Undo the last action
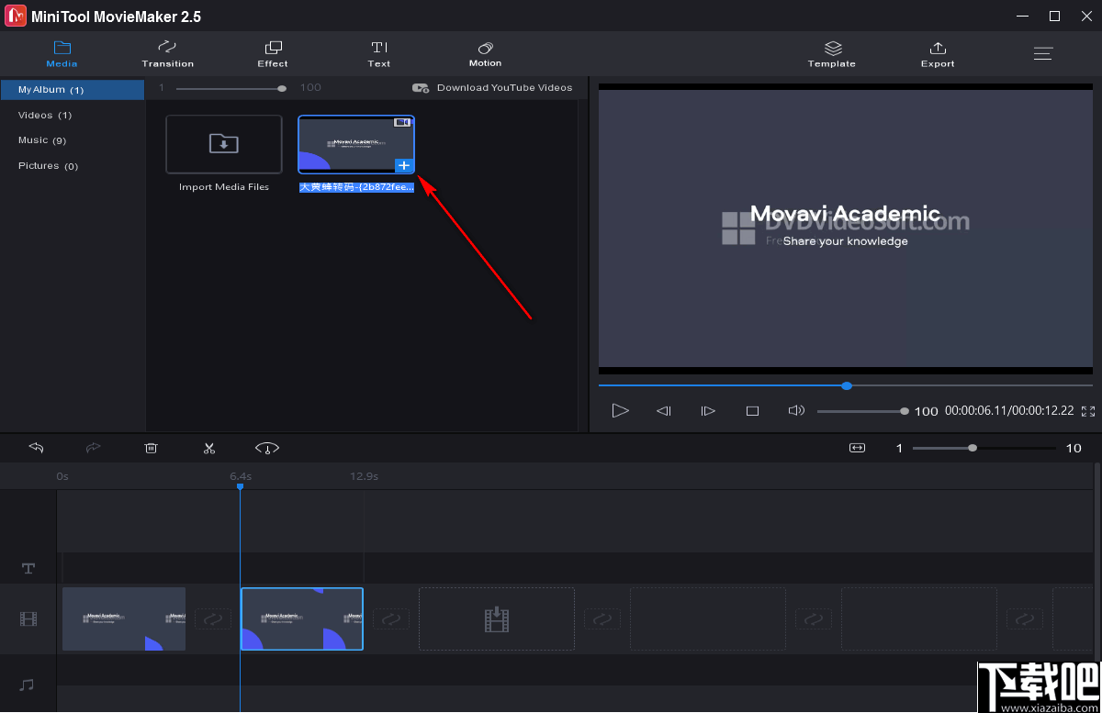1102x713 pixels. [x=36, y=448]
